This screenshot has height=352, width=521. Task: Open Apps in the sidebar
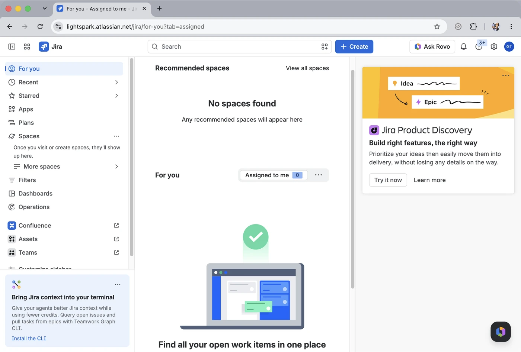64,109
